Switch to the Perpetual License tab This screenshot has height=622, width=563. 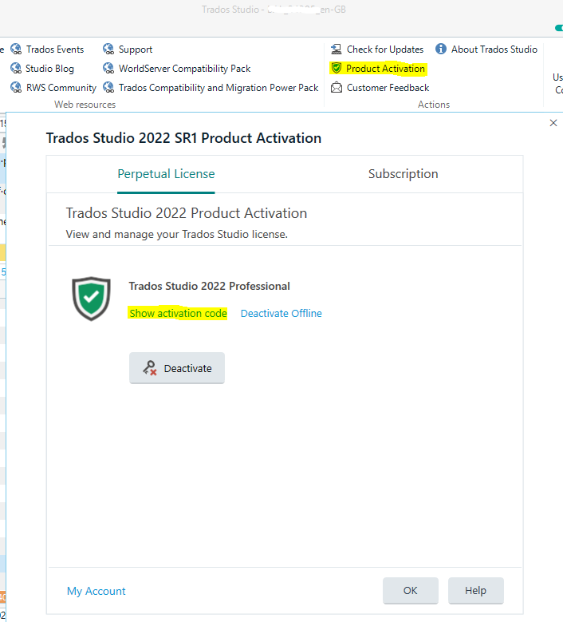[x=166, y=174]
